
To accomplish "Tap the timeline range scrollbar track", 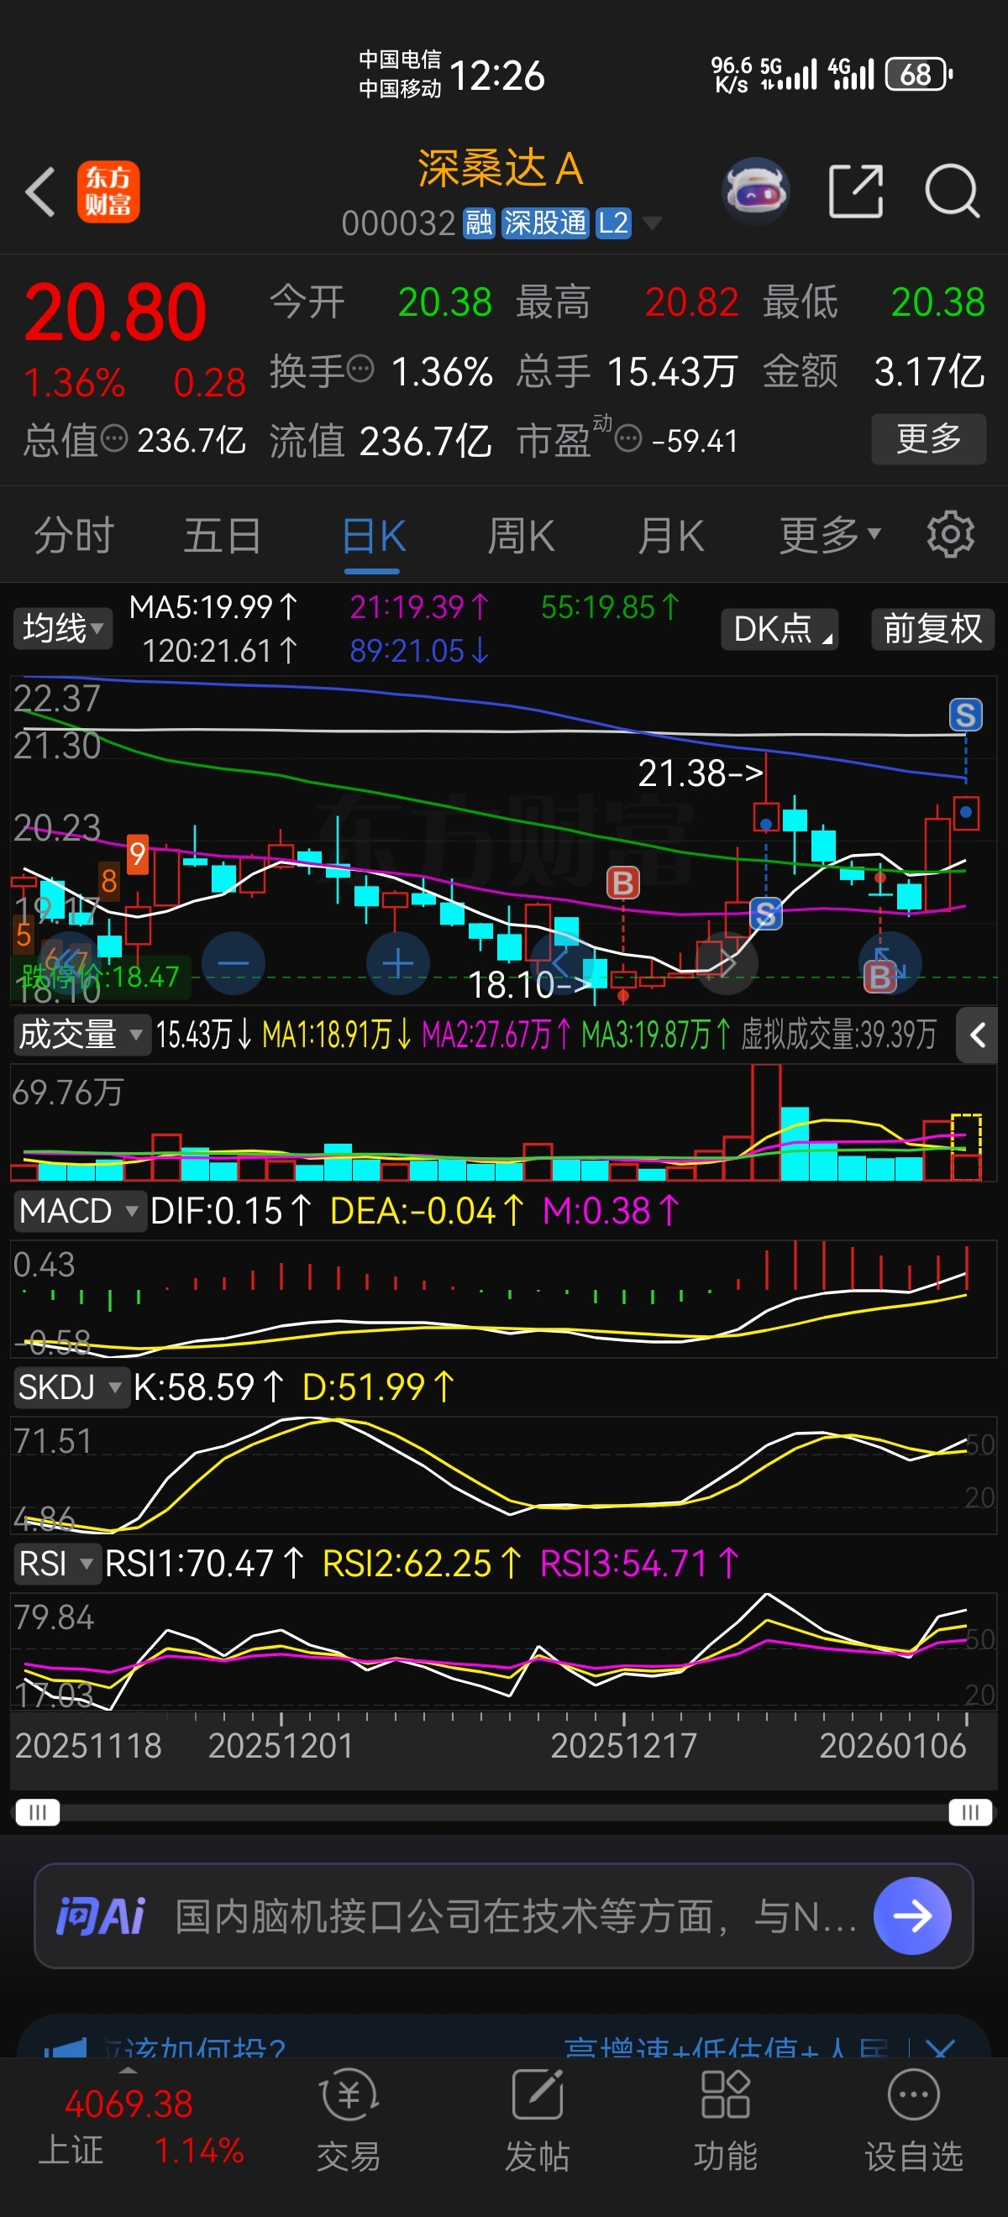I will (x=503, y=1812).
